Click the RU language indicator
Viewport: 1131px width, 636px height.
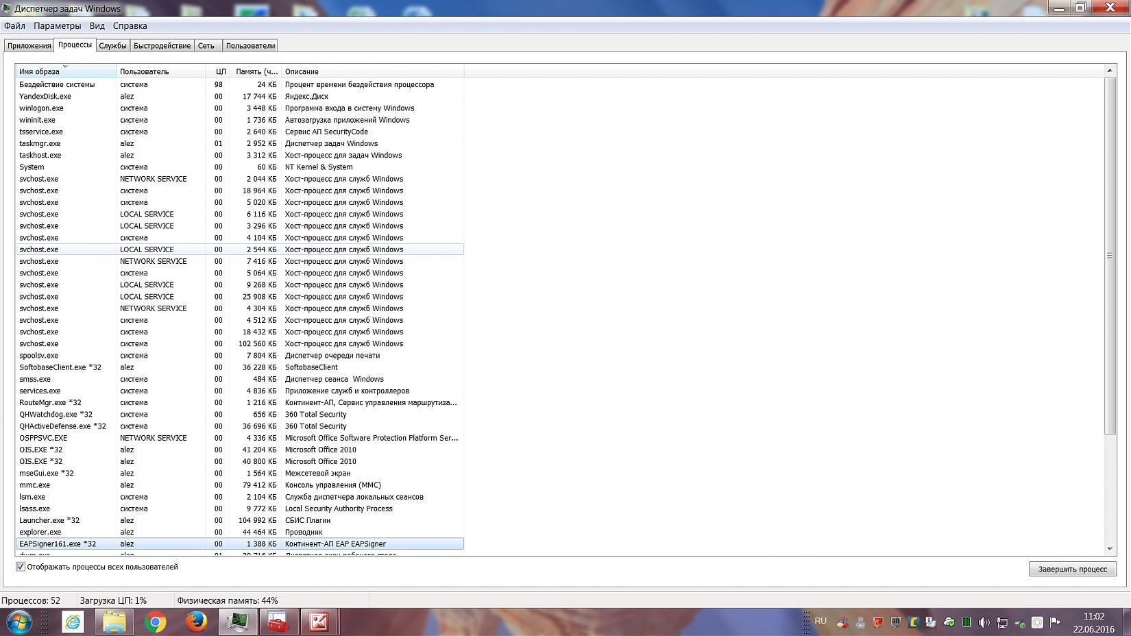click(820, 621)
